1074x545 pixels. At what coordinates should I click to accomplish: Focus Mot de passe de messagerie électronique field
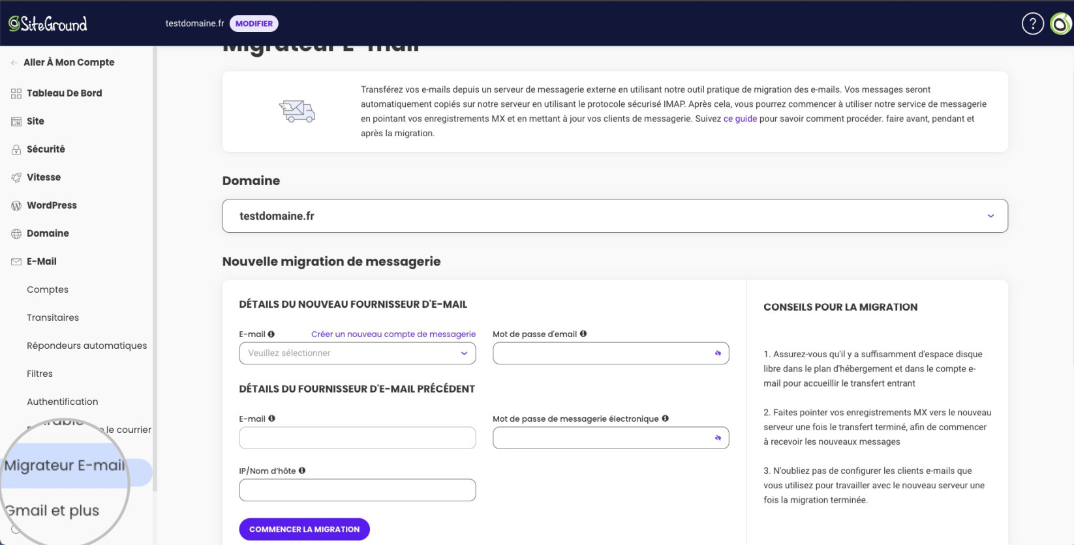[611, 438]
